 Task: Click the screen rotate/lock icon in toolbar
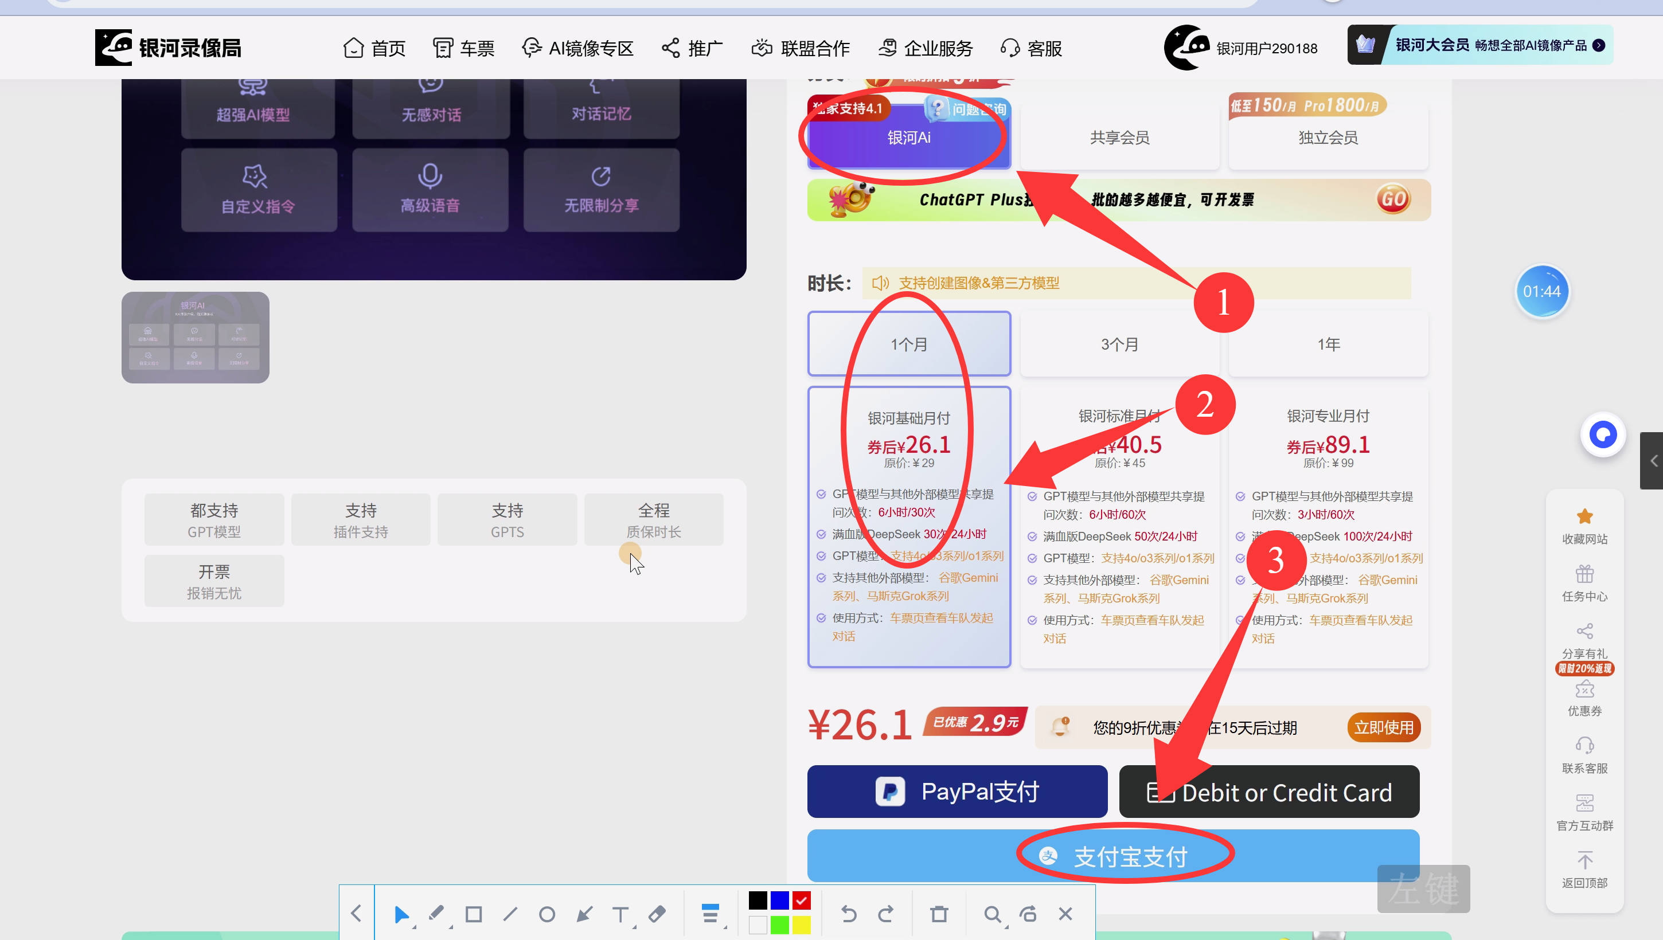coord(1029,914)
